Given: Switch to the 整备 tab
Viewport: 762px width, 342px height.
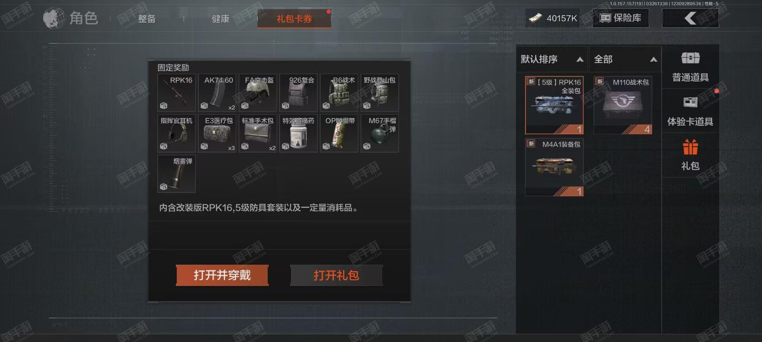Looking at the screenshot, I should pos(147,19).
